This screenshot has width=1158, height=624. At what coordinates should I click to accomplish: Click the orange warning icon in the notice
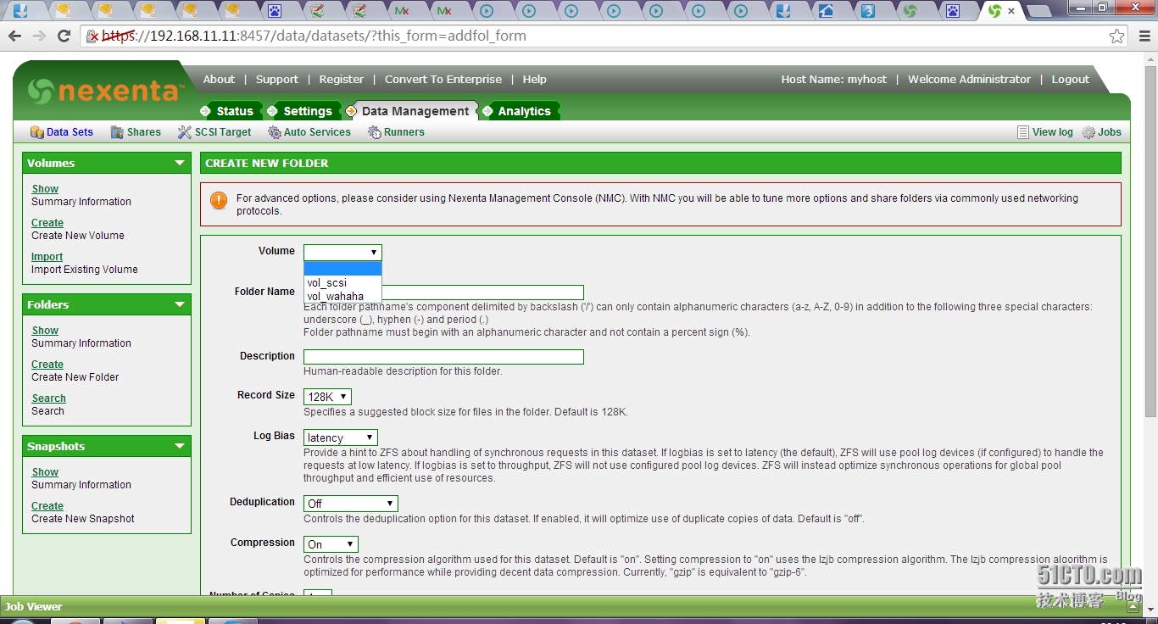[x=219, y=200]
